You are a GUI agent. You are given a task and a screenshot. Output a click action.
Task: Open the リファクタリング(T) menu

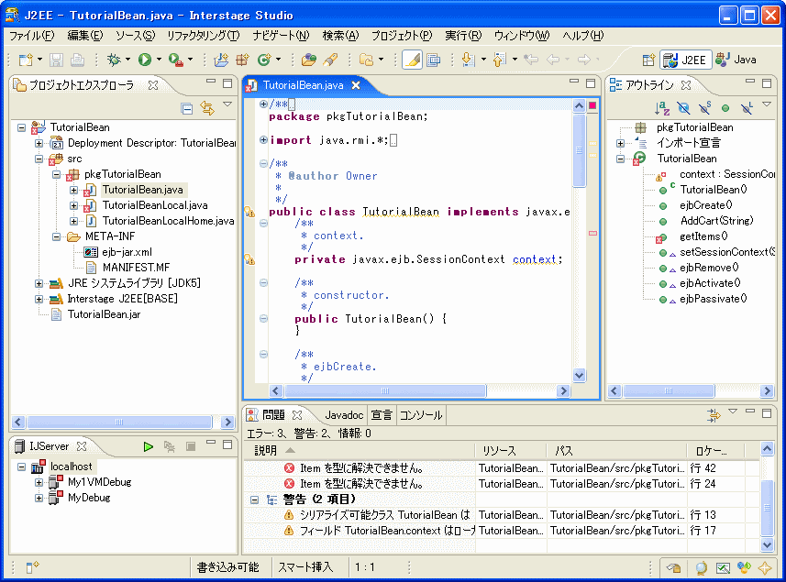204,36
